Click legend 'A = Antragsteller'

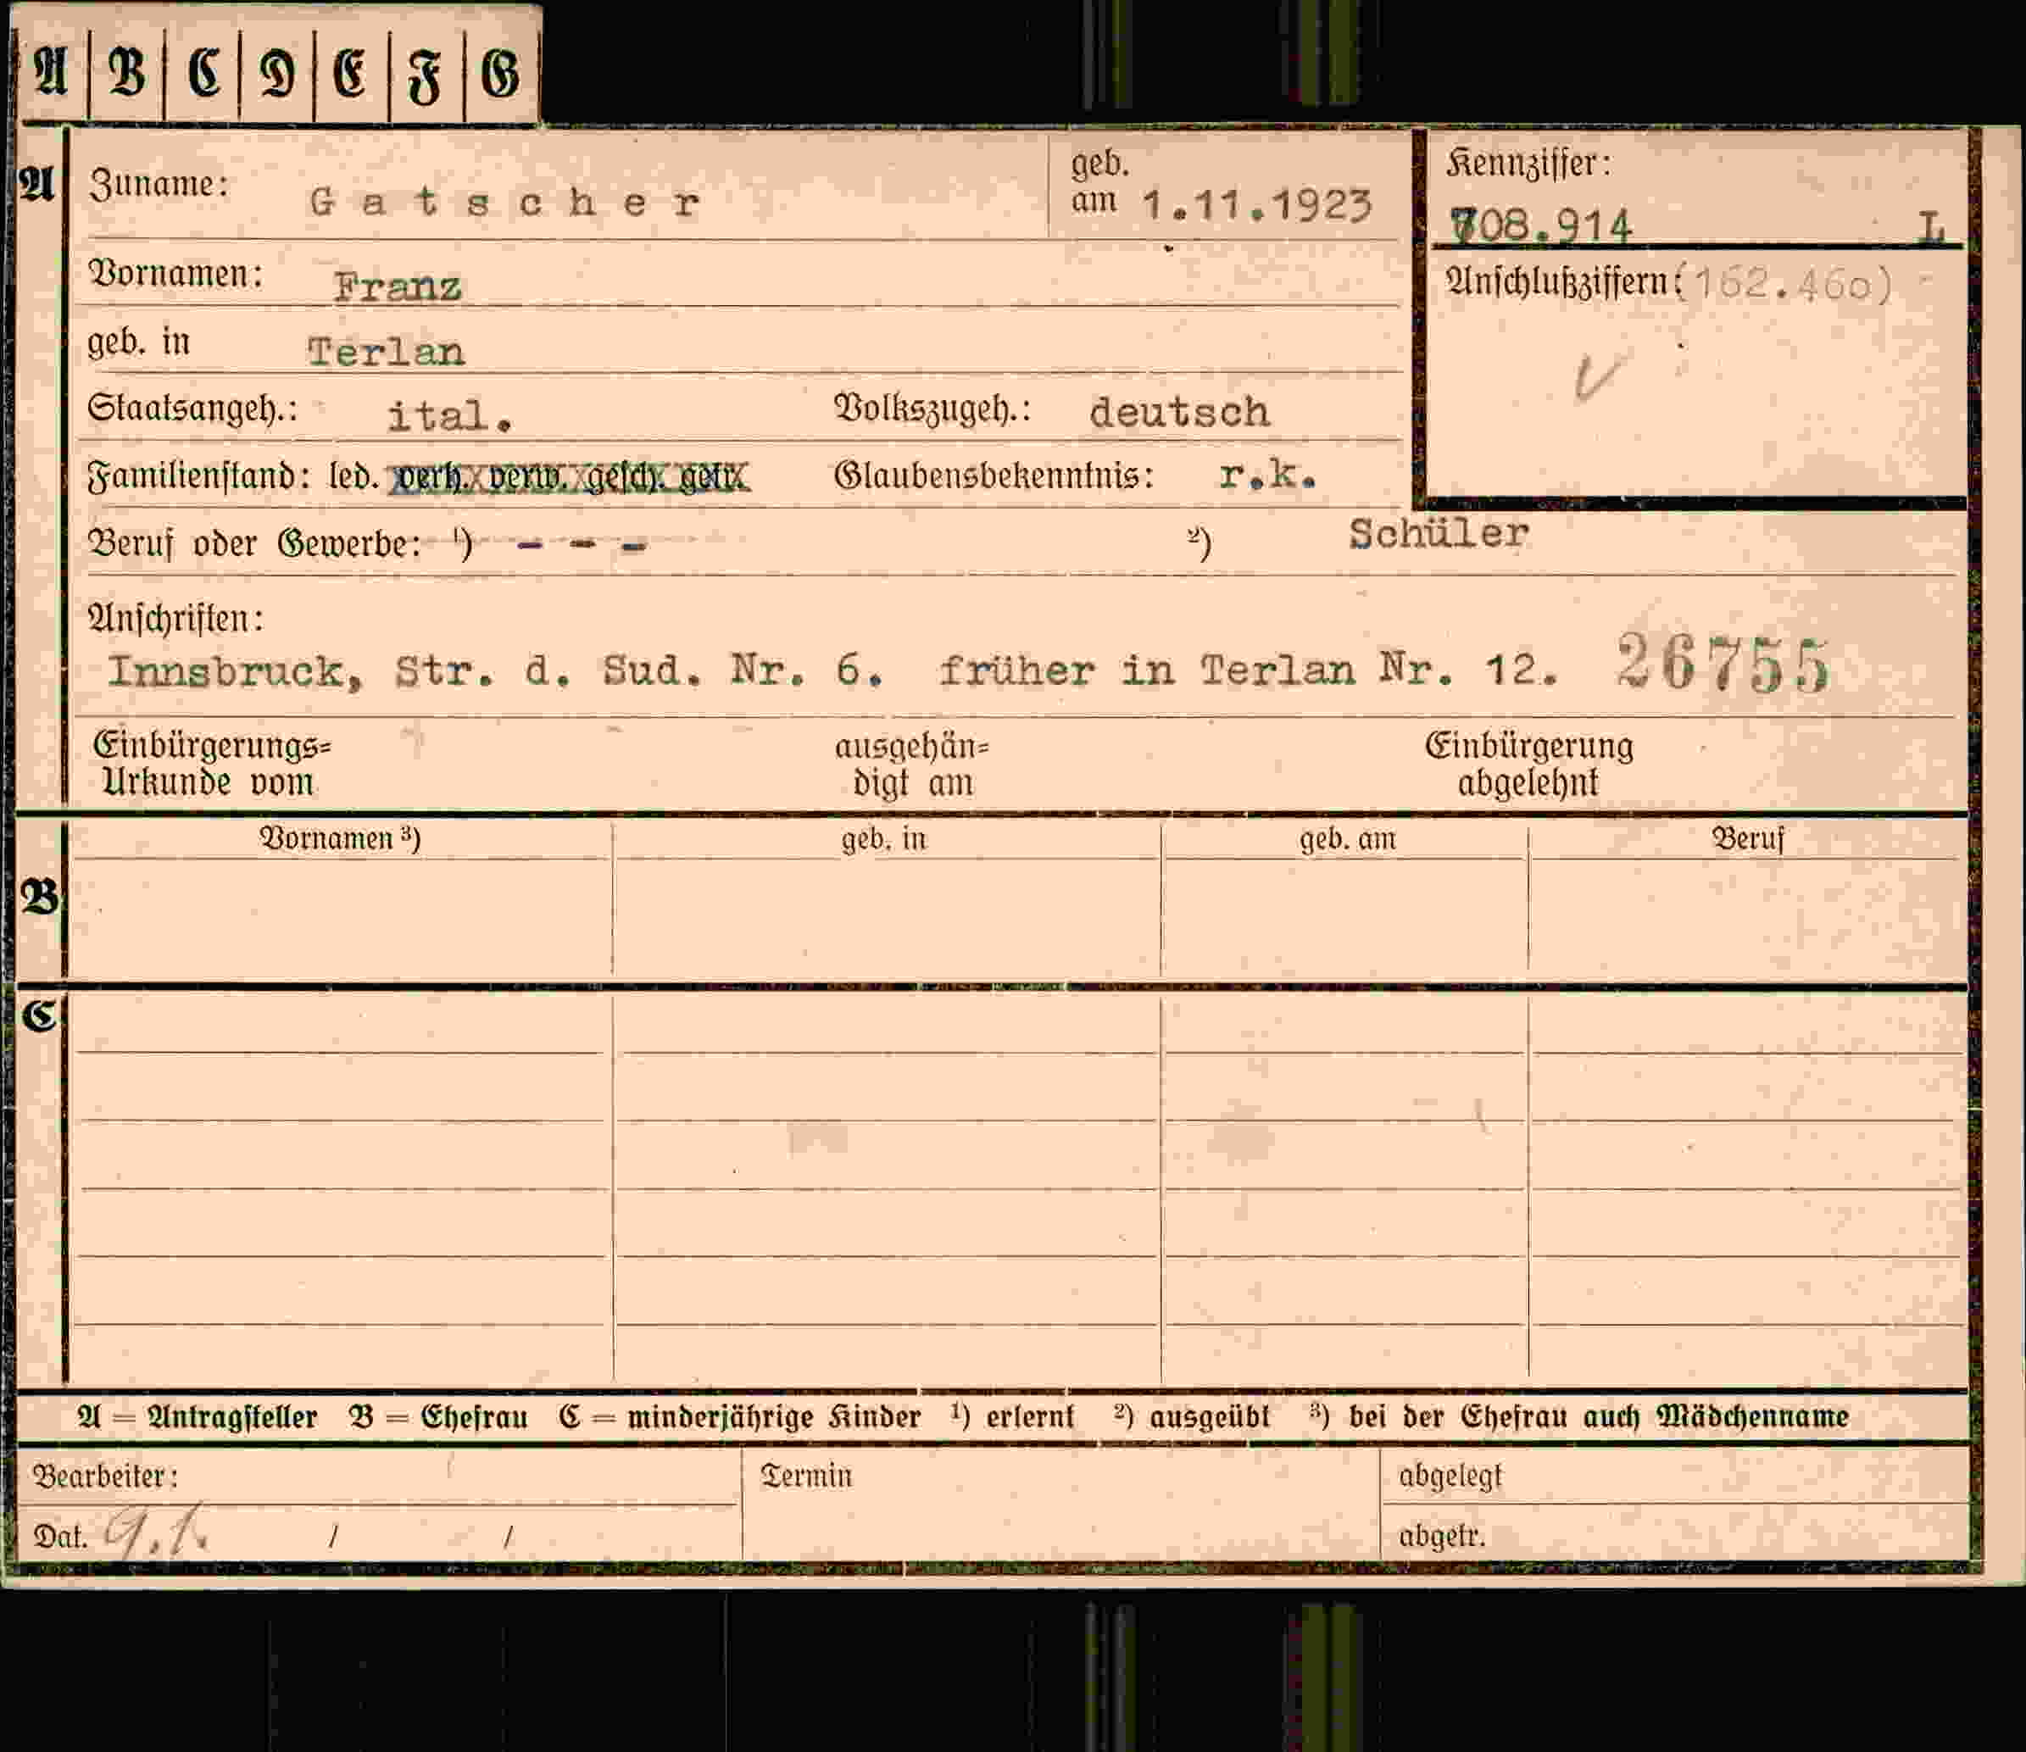198,1416
